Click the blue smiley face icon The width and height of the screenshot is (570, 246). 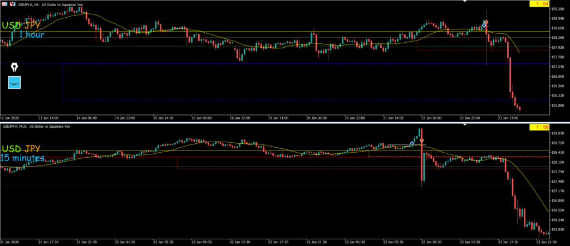pos(14,82)
